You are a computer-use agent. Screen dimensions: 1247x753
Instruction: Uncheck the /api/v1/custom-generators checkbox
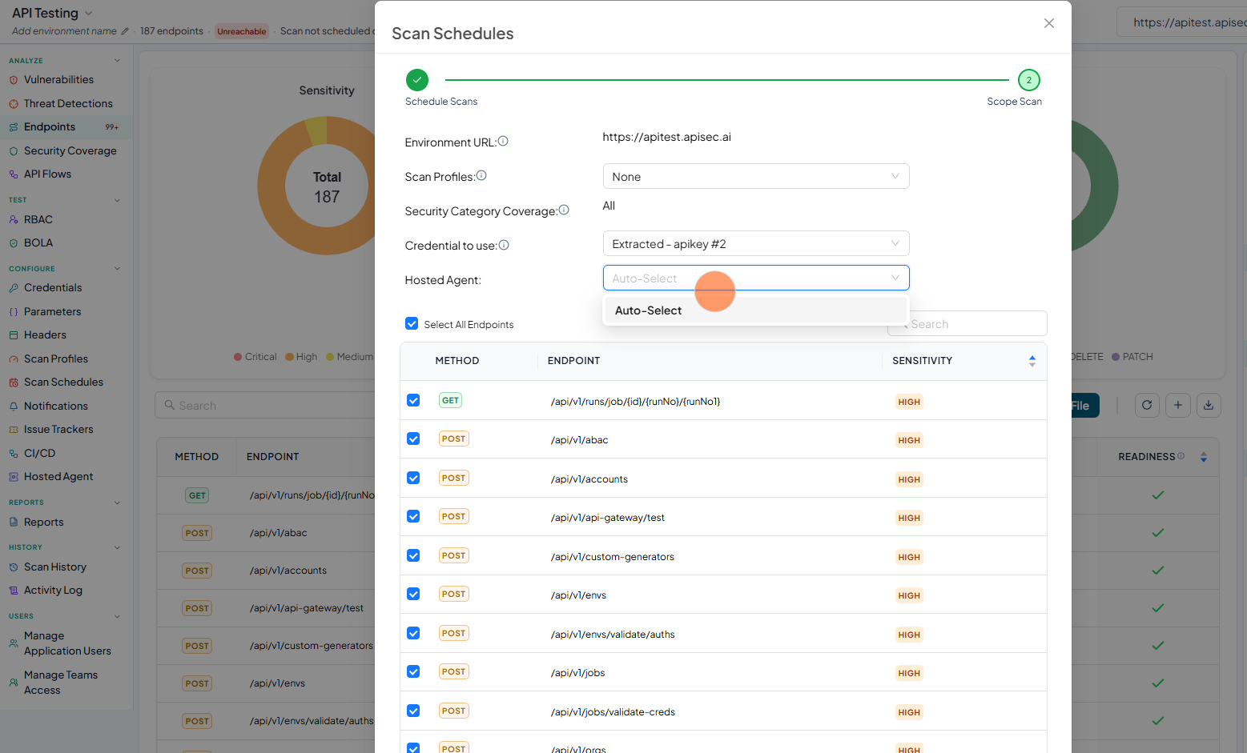pyautogui.click(x=413, y=555)
